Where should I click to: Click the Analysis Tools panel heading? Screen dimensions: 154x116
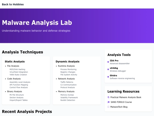click(119, 55)
